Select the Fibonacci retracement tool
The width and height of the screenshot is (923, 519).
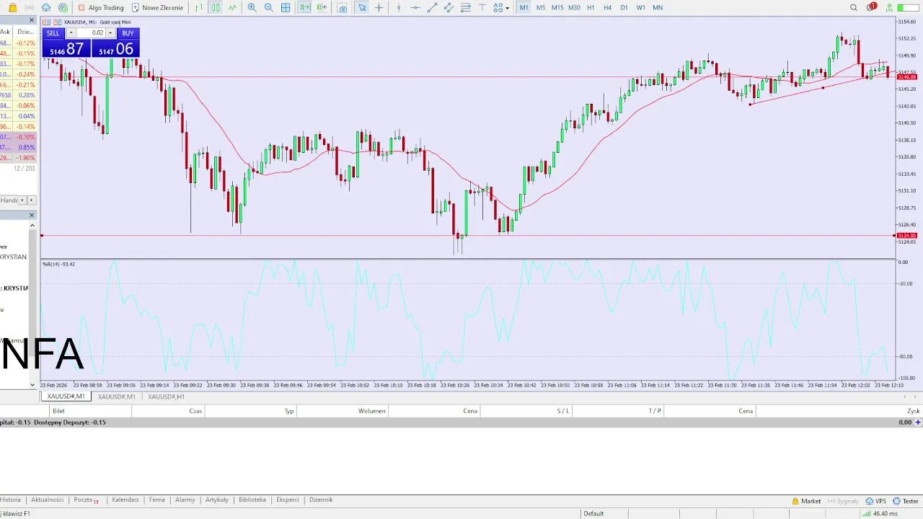[x=465, y=7]
